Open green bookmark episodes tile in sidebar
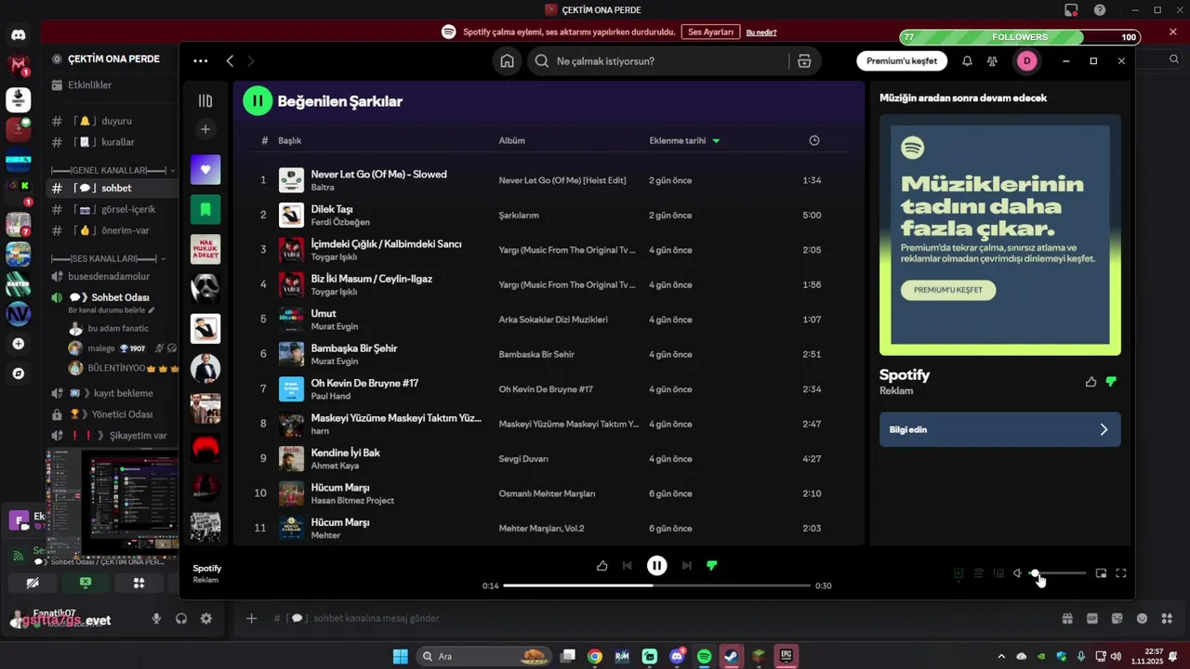The width and height of the screenshot is (1190, 669). tap(205, 210)
